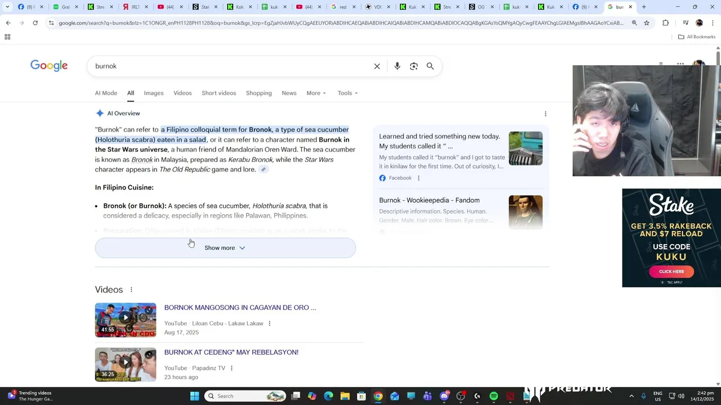Screen dimensions: 721x405
Task: Click the Stake CLICK HERE button
Action: coord(671,271)
